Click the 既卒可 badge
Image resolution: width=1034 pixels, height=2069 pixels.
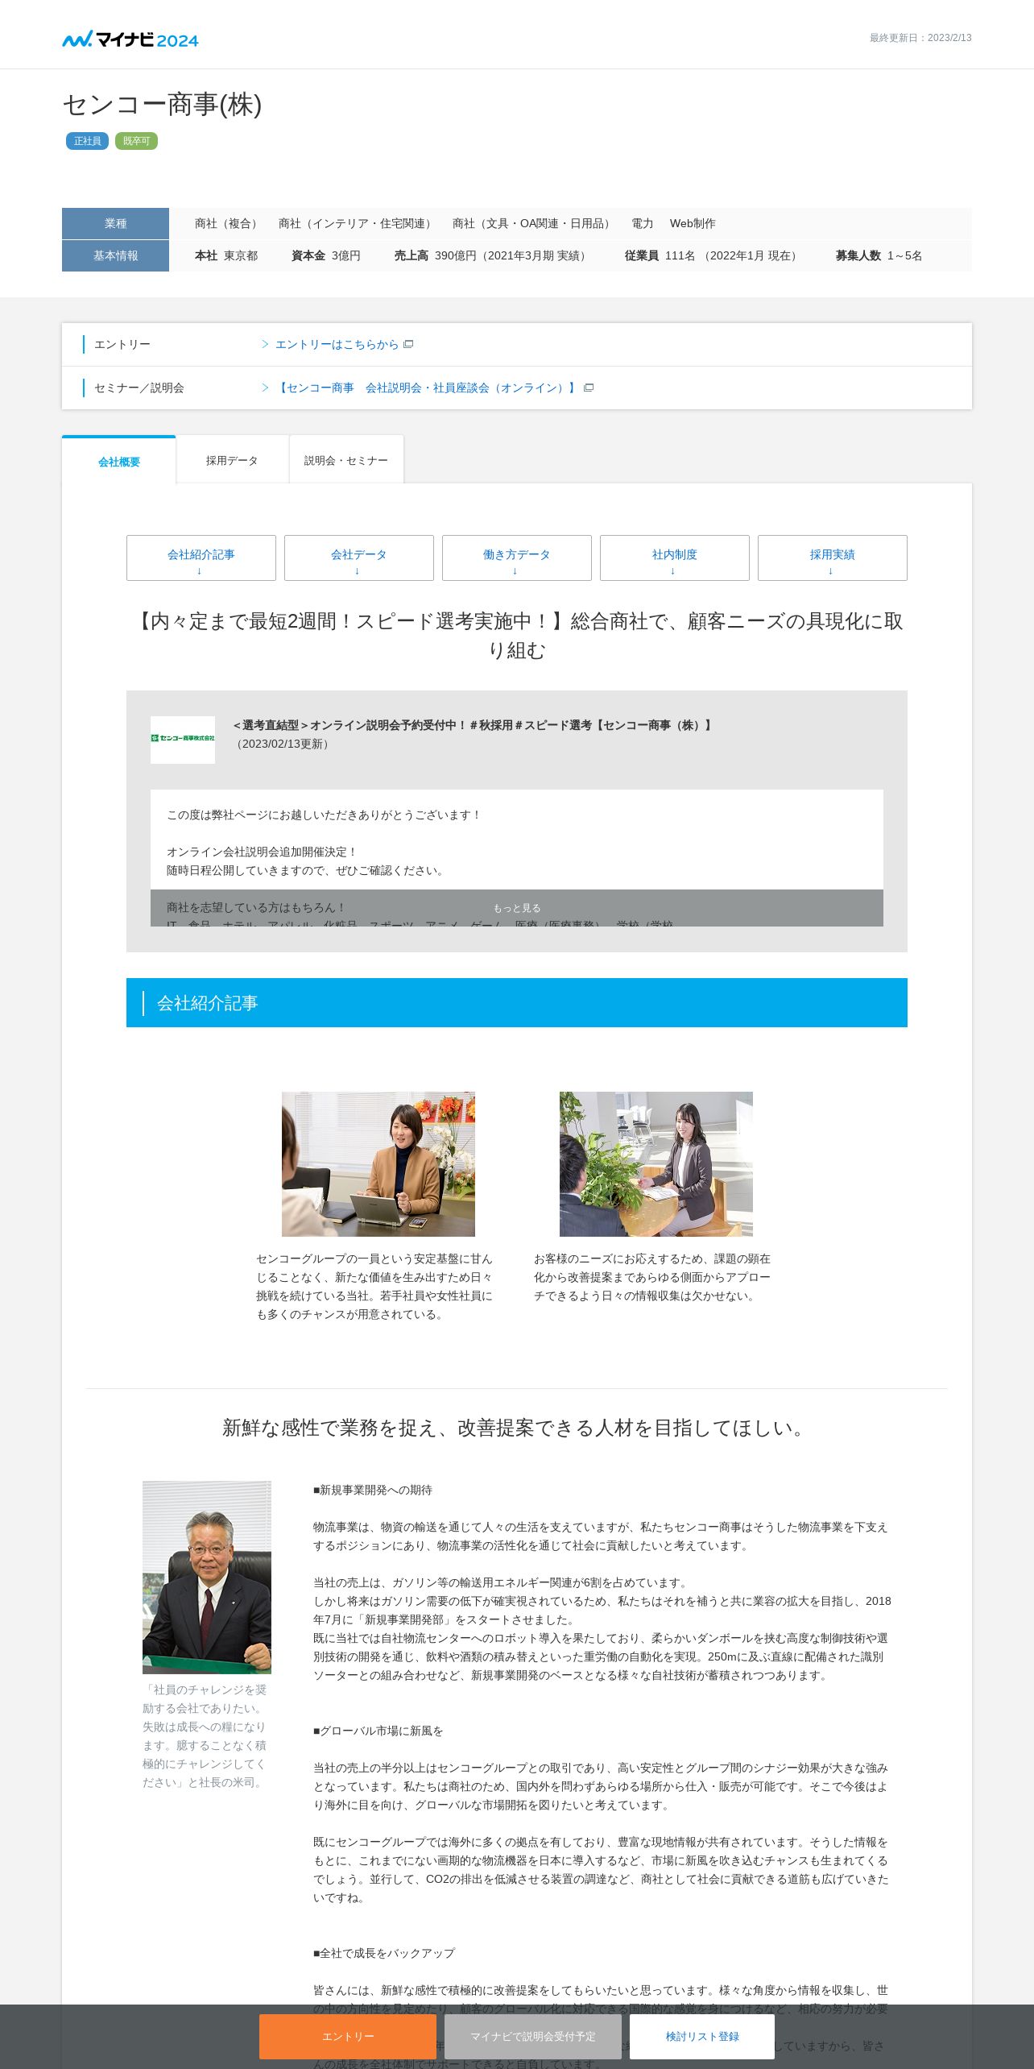[136, 141]
